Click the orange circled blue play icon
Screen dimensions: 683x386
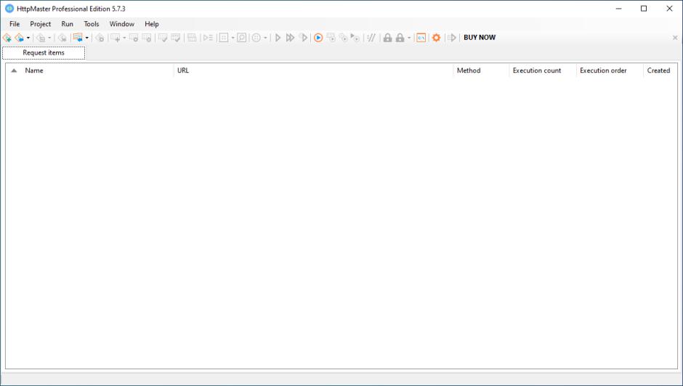tap(318, 38)
